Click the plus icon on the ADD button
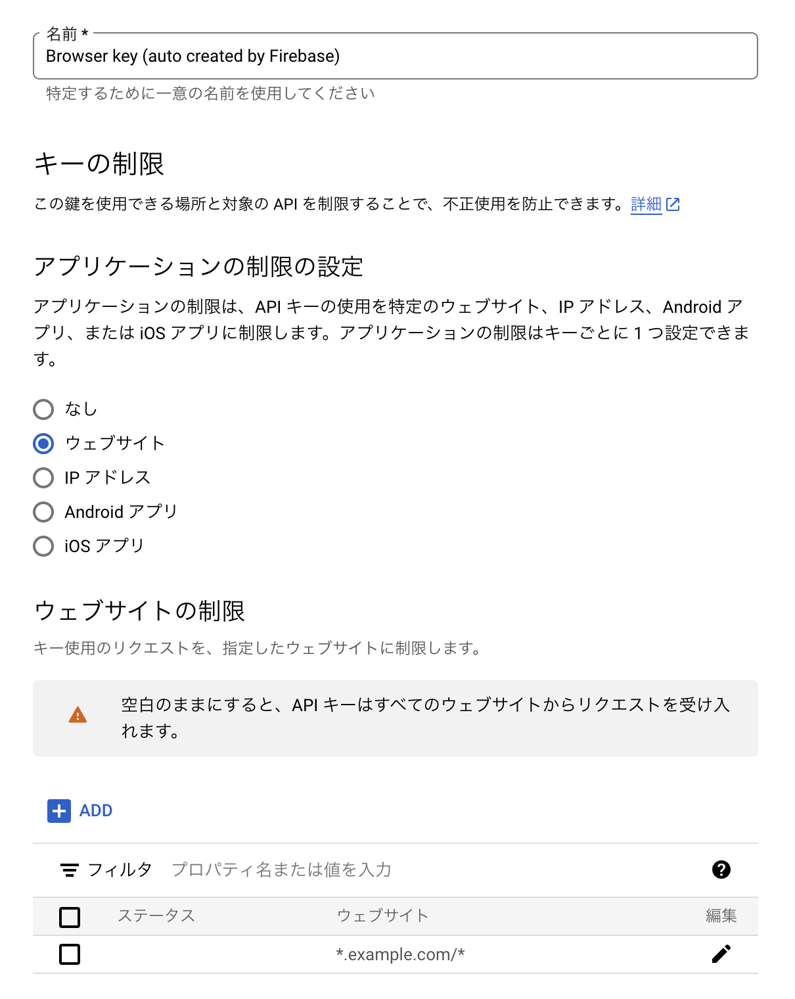 [58, 811]
